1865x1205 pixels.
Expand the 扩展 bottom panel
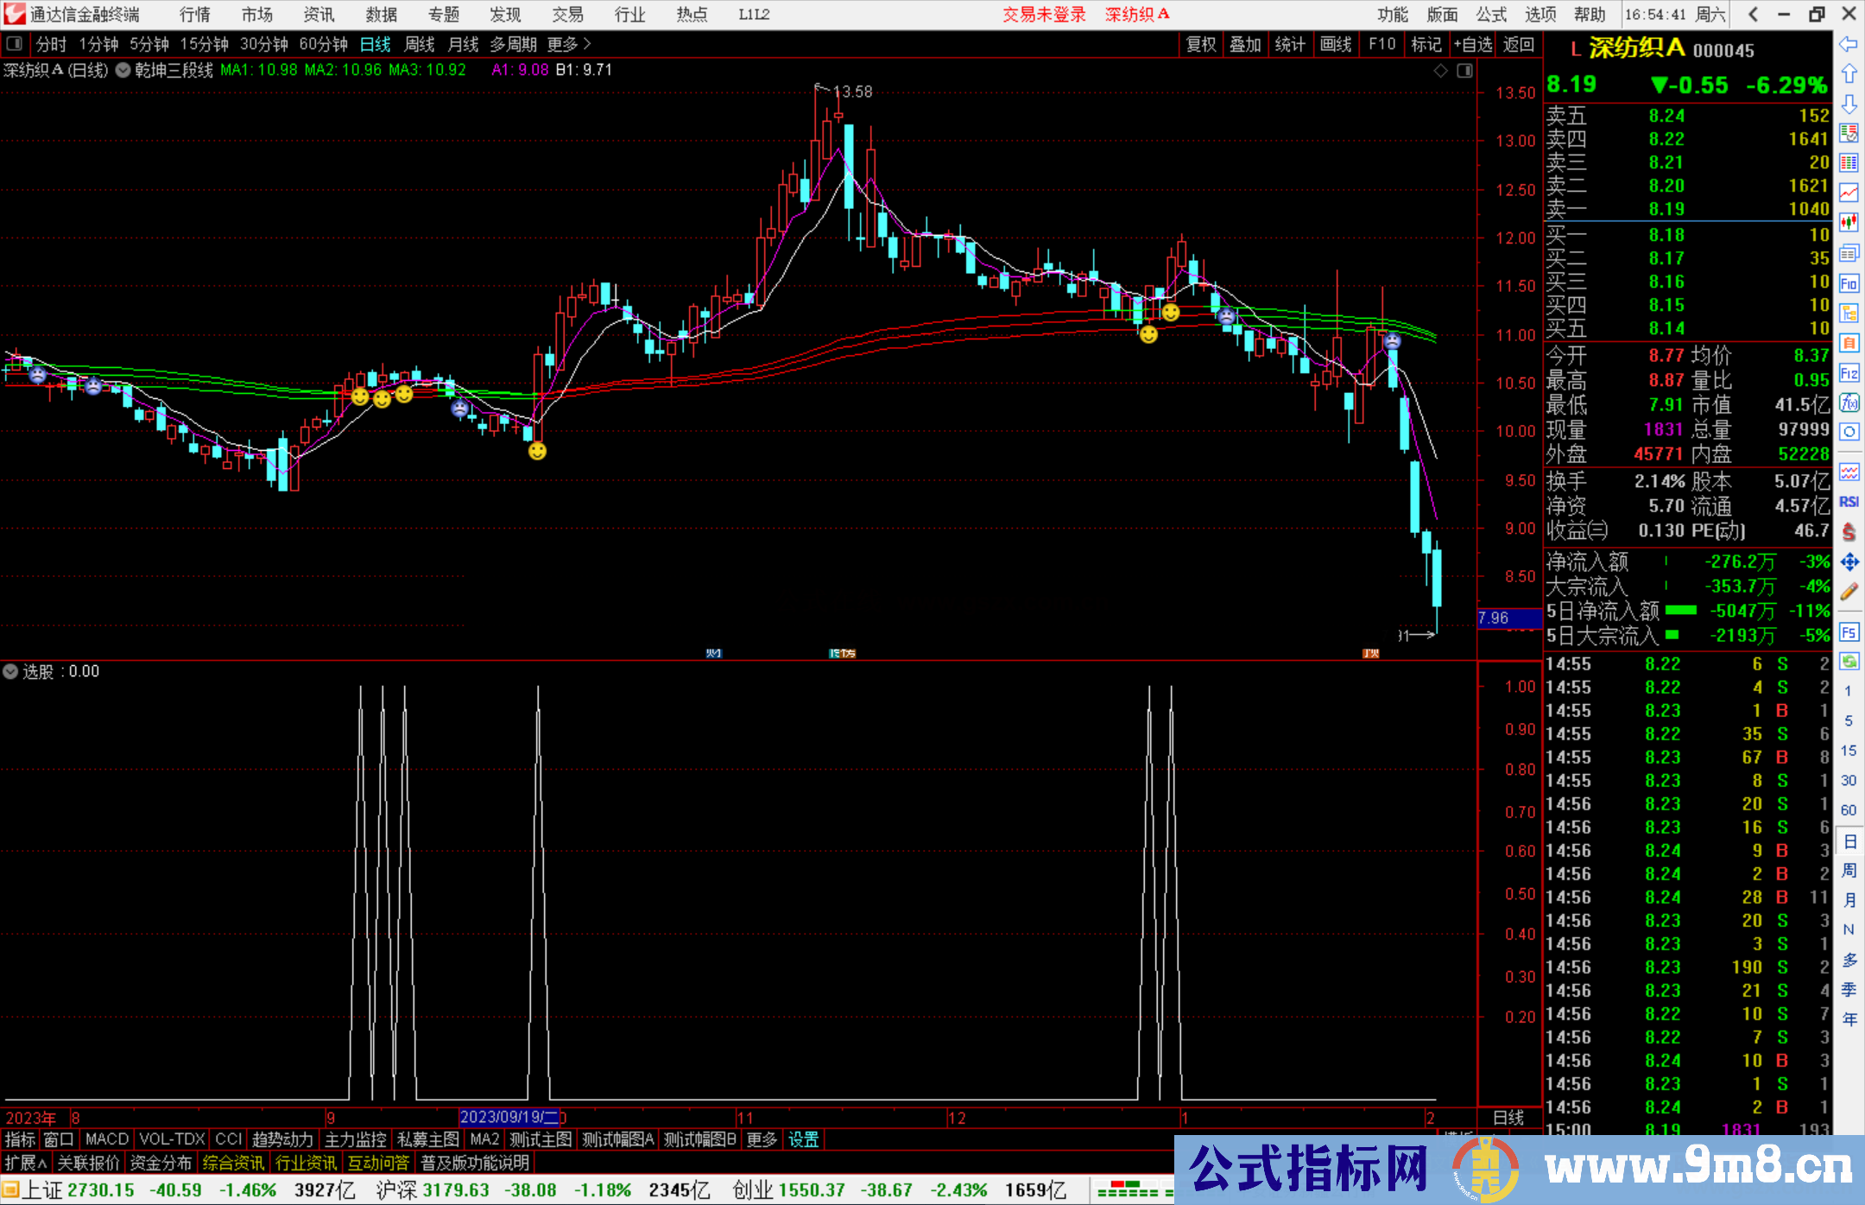(25, 1163)
